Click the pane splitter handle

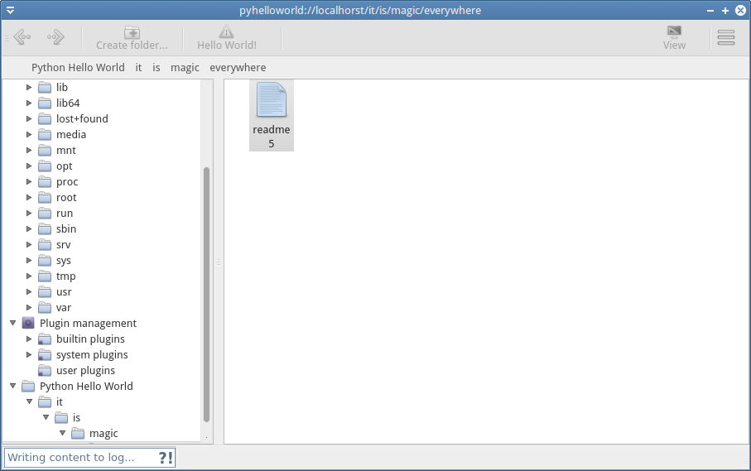219,262
